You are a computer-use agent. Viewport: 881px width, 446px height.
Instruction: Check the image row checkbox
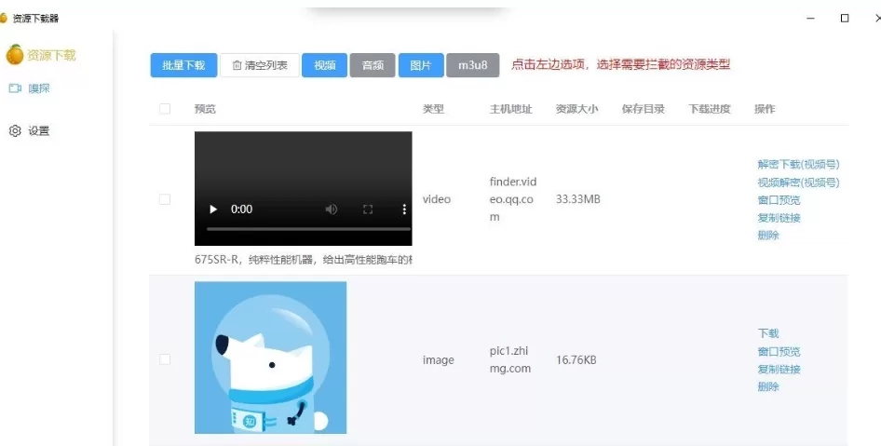[165, 359]
